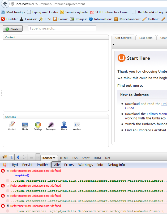Viewport: 167px width, 217px height.
Task: Click the Firebug bug icon
Action: [5, 157]
